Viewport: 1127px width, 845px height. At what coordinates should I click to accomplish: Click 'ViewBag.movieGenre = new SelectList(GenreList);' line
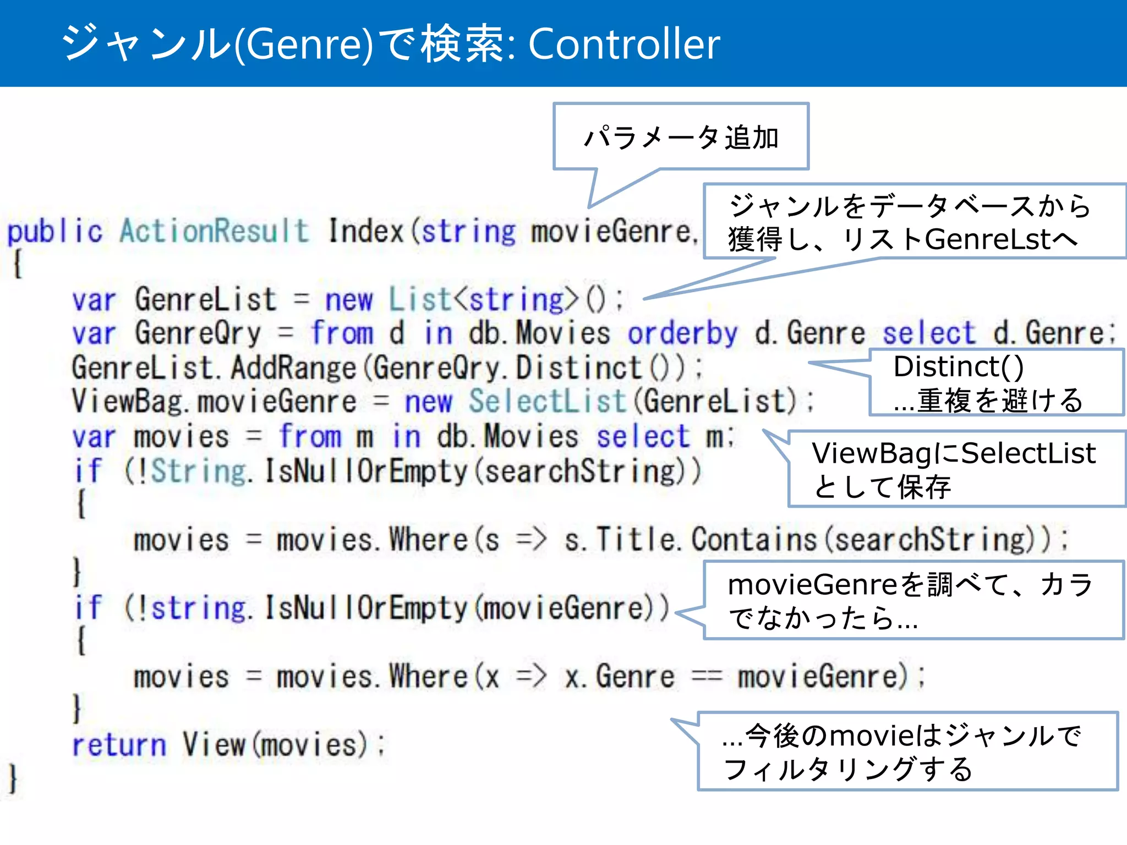coord(442,401)
